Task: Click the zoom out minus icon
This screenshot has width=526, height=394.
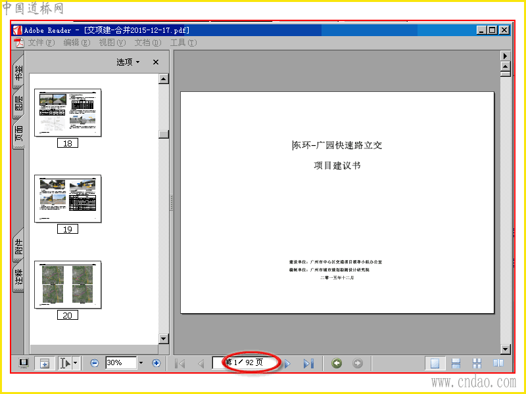Action: pos(95,363)
